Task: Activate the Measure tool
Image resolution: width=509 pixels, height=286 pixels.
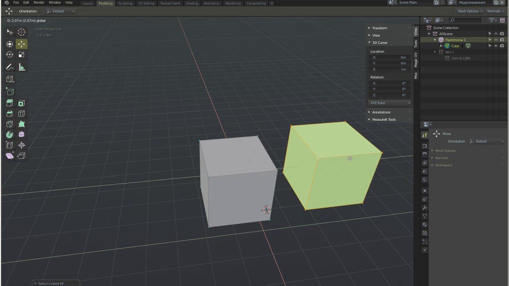Action: pos(21,67)
